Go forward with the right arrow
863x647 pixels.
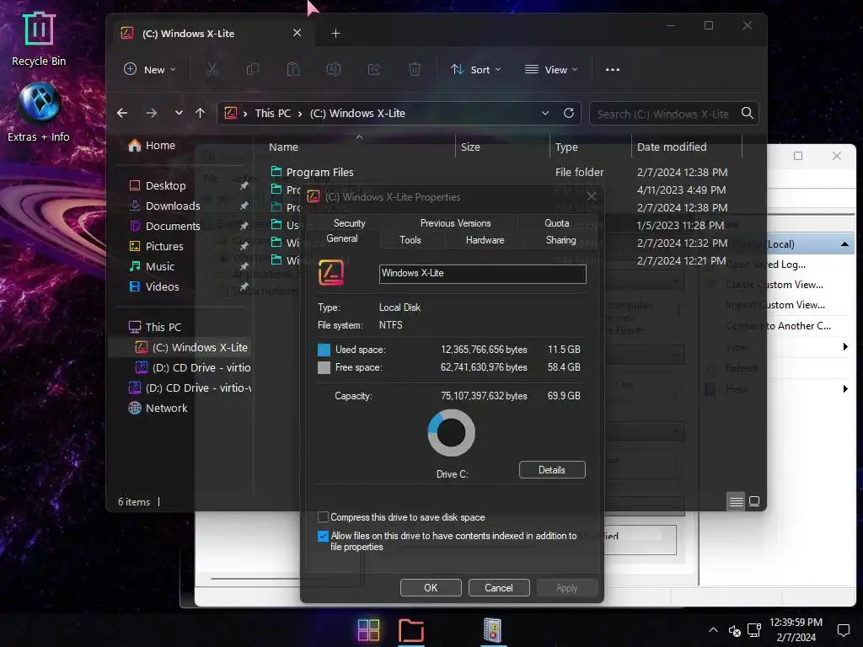click(x=152, y=114)
